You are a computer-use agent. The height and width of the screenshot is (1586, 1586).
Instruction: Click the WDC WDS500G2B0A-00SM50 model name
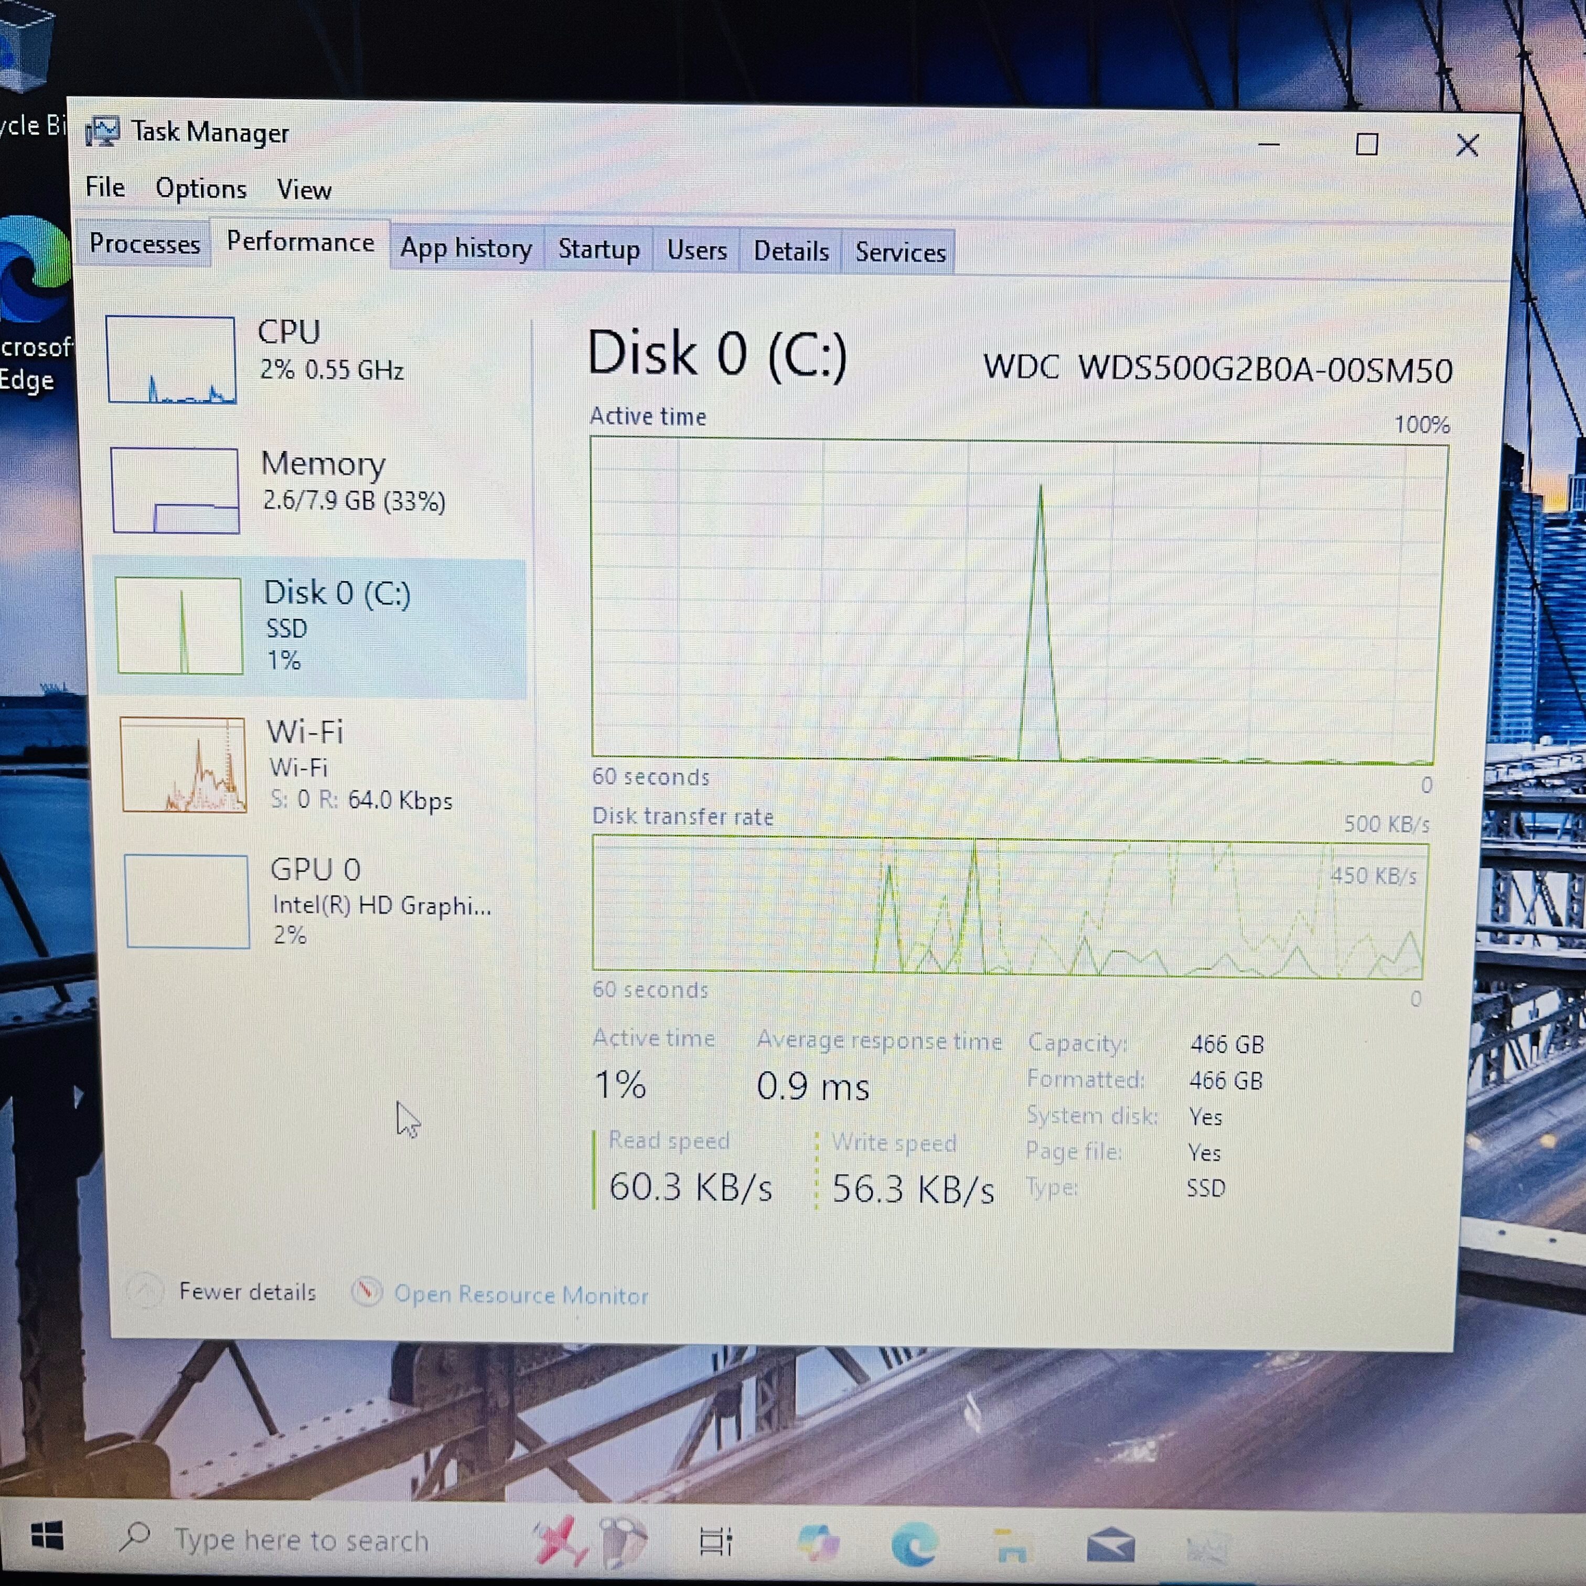point(1218,369)
